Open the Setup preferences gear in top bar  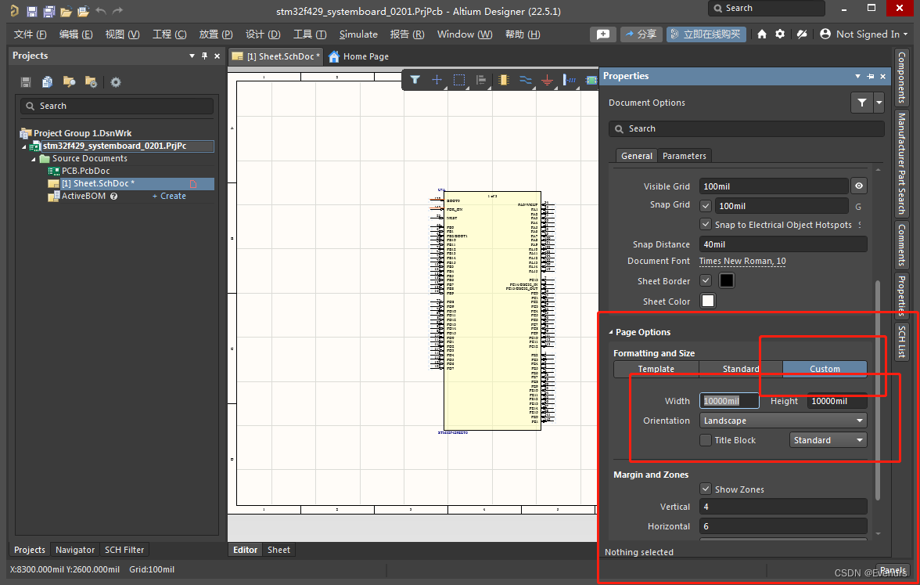coord(780,34)
